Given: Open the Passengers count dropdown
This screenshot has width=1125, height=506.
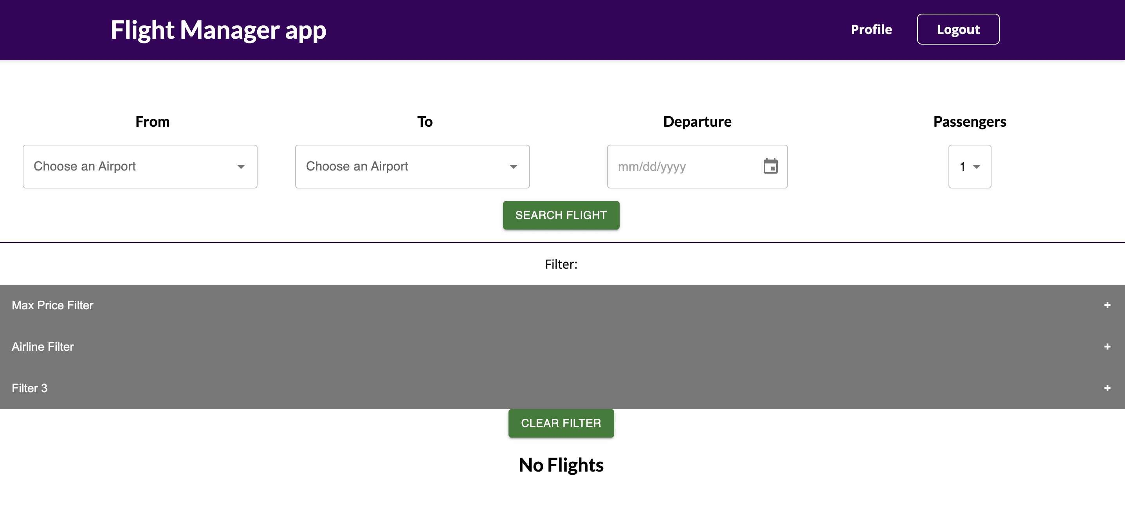Looking at the screenshot, I should click(x=970, y=167).
